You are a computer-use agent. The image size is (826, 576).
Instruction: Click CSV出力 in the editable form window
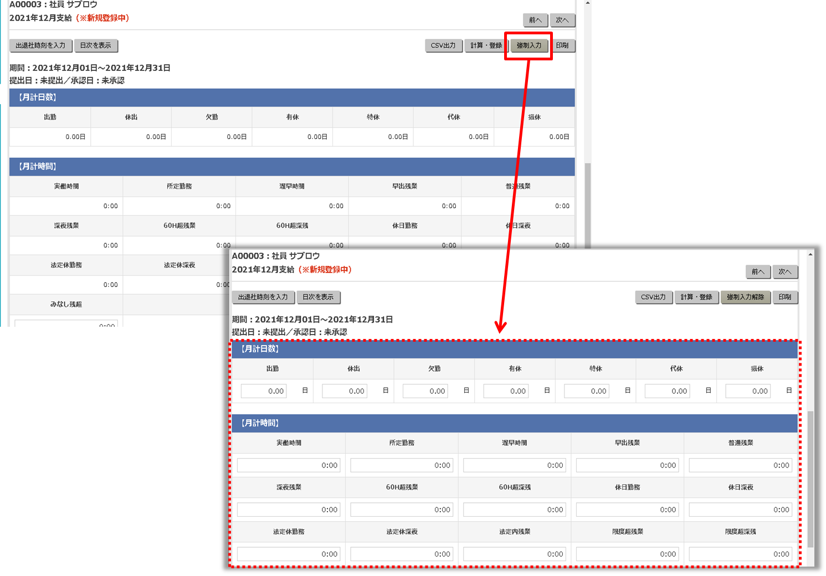(x=653, y=297)
